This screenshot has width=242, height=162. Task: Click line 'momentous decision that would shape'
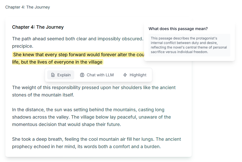coord(66,124)
